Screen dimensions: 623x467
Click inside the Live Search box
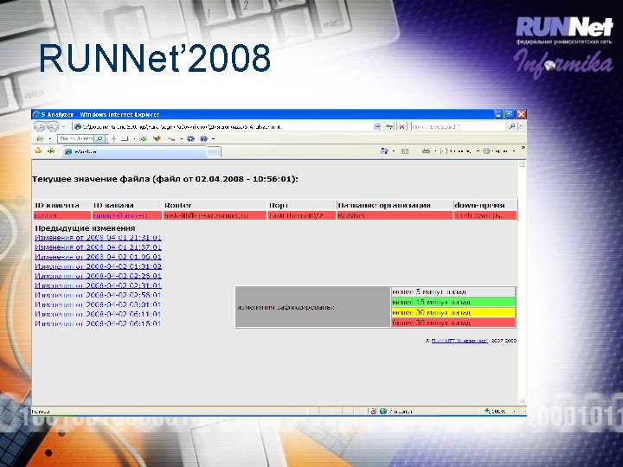click(x=458, y=126)
